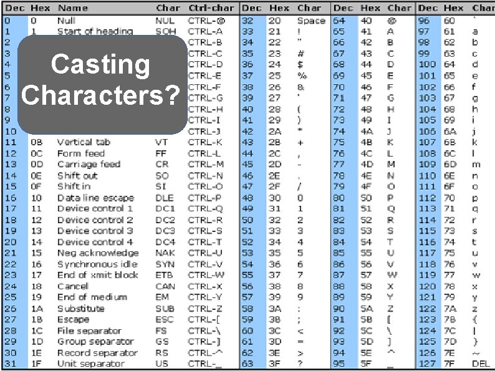Click the 'CTRL-Z' ctrl-char cell
Viewport: 495px width, 371px height.
pyautogui.click(x=205, y=309)
